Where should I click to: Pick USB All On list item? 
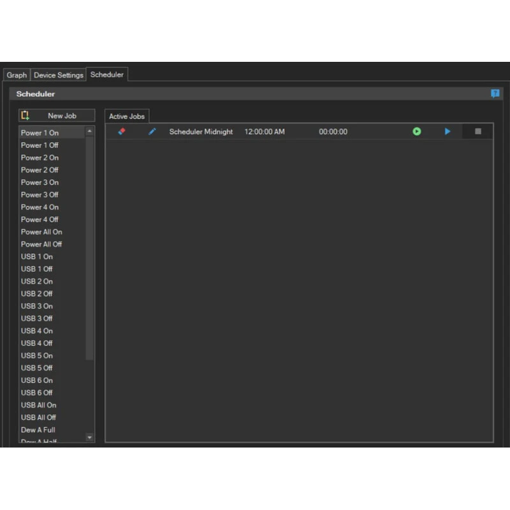(x=38, y=405)
